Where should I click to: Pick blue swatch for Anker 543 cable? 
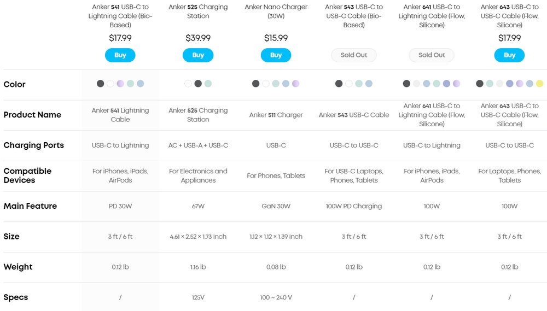(369, 84)
